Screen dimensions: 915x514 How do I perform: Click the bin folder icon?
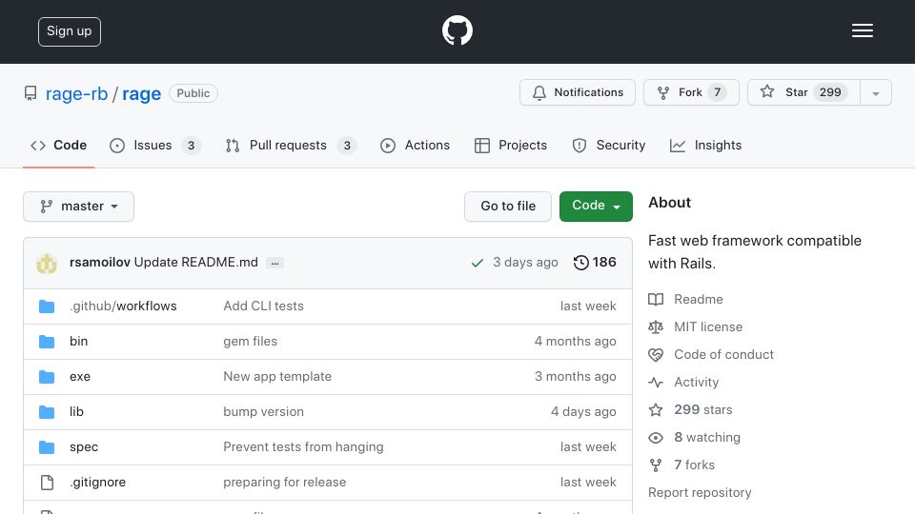(x=47, y=342)
